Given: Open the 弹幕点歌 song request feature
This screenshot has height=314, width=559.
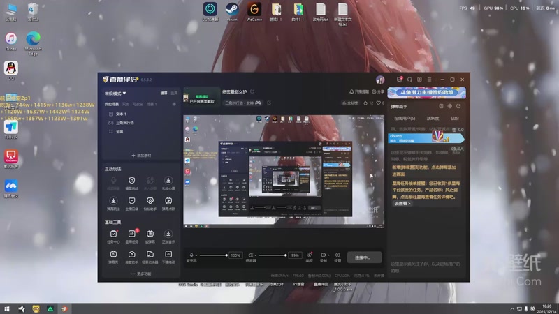Looking at the screenshot, I should (168, 204).
